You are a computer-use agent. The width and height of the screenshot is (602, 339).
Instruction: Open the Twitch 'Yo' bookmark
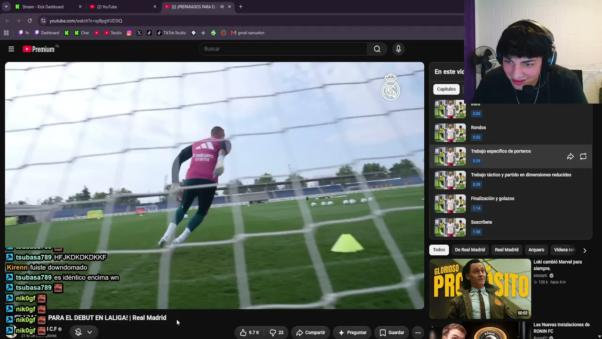click(x=24, y=33)
